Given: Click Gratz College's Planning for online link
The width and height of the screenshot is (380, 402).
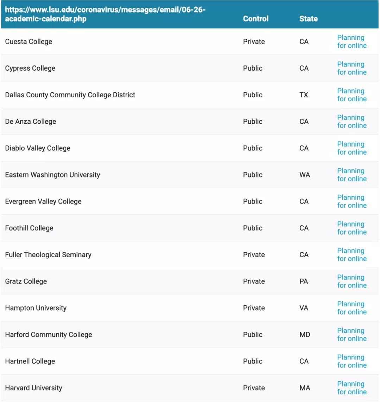Looking at the screenshot, I should pos(351,281).
